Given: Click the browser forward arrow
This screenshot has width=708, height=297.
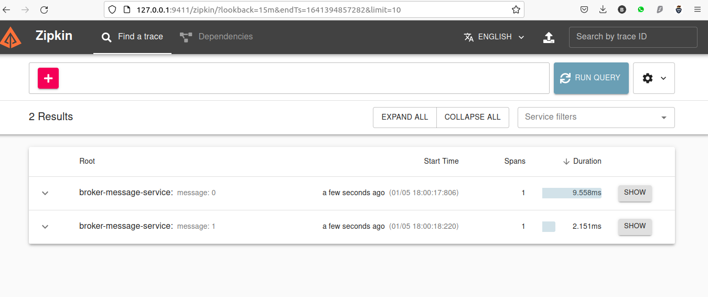Looking at the screenshot, I should [25, 9].
